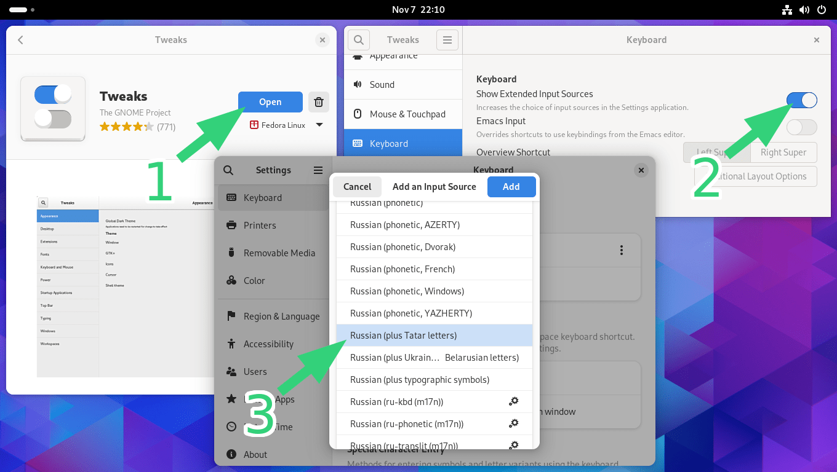This screenshot has width=837, height=472.
Task: Open Accessibility settings
Action: point(273,344)
